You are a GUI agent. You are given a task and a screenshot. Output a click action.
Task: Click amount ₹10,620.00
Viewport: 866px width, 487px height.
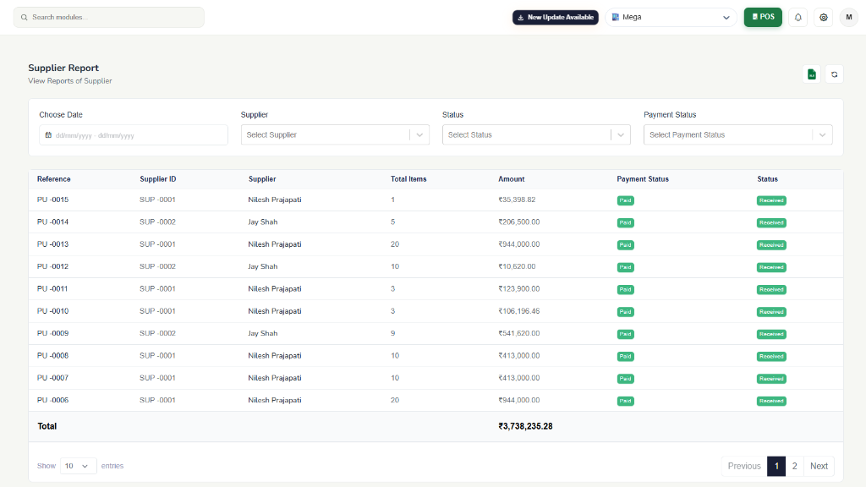[517, 266]
